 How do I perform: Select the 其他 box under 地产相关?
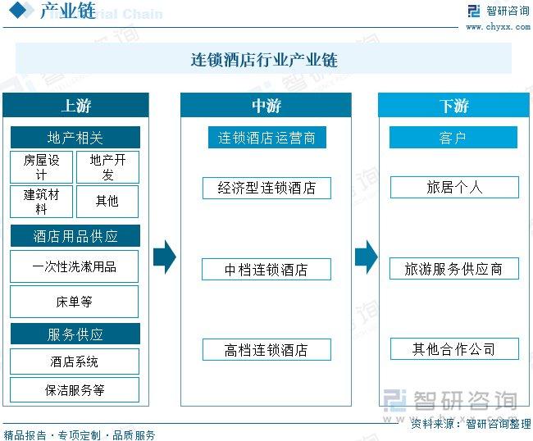tap(107, 202)
